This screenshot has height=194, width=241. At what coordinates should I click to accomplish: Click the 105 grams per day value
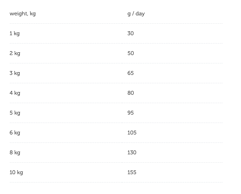point(132,133)
